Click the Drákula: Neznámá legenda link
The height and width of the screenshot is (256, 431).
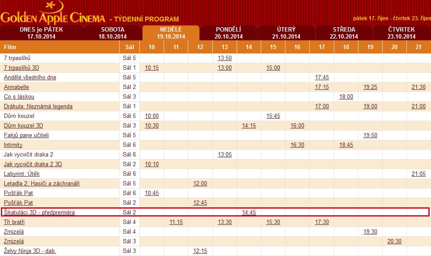point(38,107)
